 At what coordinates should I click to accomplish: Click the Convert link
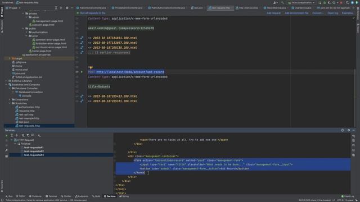tap(317, 13)
